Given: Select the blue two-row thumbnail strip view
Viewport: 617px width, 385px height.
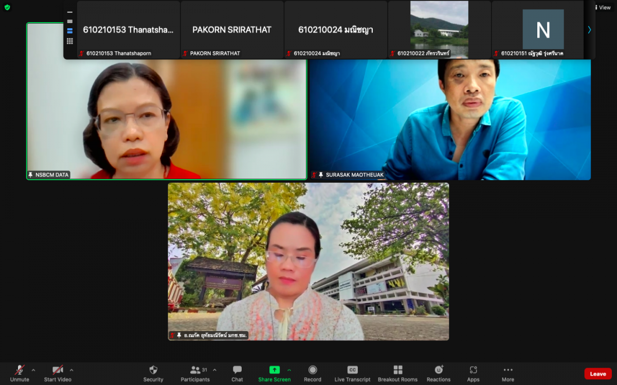Looking at the screenshot, I should click(x=70, y=31).
